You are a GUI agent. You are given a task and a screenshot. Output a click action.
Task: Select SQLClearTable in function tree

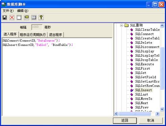[147, 30]
